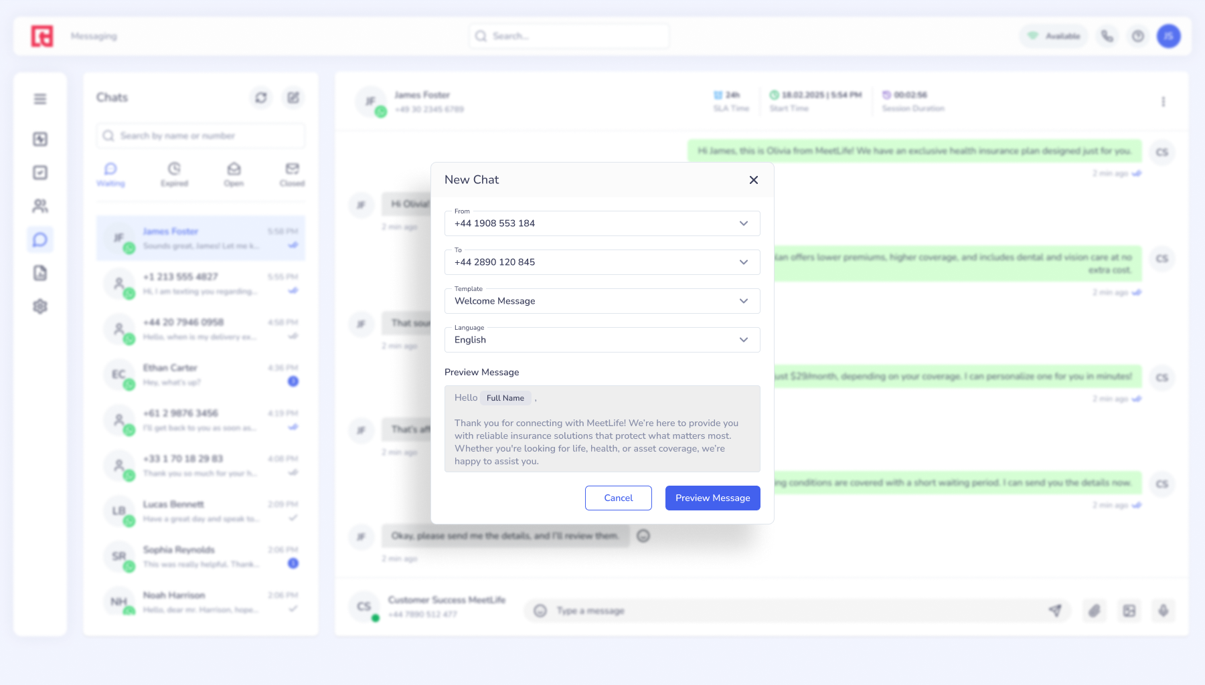Click the Available status toggle
The image size is (1205, 685).
1054,36
